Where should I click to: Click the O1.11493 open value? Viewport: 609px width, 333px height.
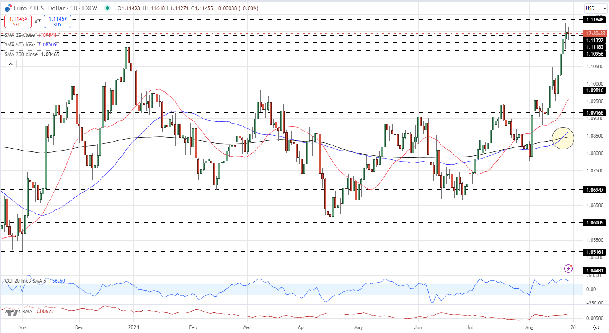point(129,8)
